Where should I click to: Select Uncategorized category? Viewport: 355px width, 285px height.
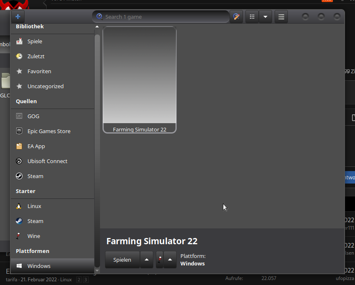pyautogui.click(x=52, y=87)
